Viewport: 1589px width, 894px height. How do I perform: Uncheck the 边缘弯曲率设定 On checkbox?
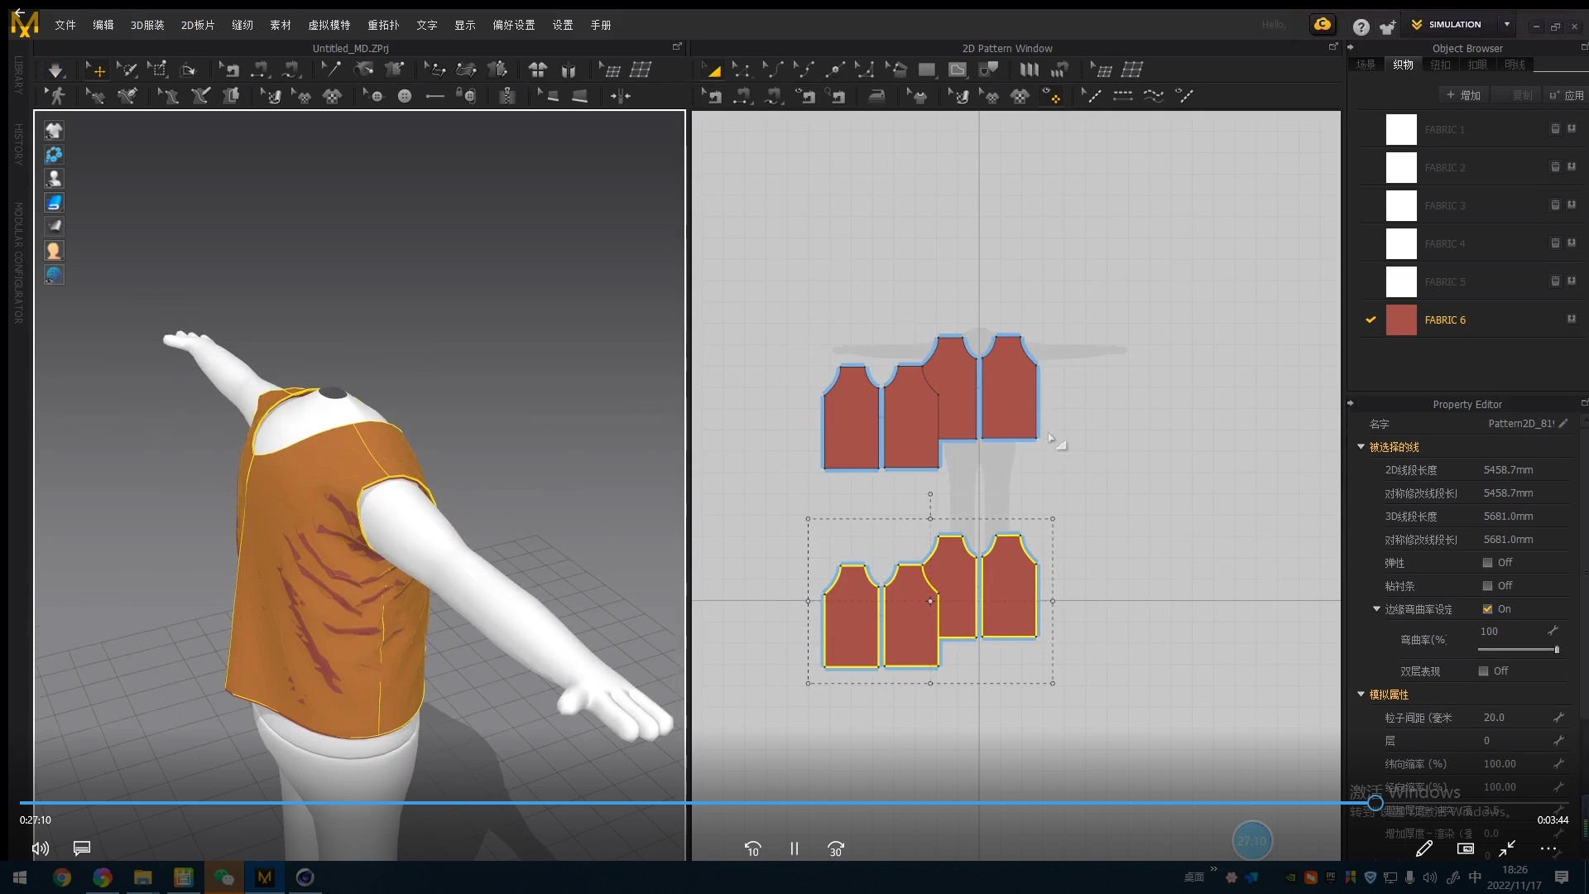(1487, 609)
